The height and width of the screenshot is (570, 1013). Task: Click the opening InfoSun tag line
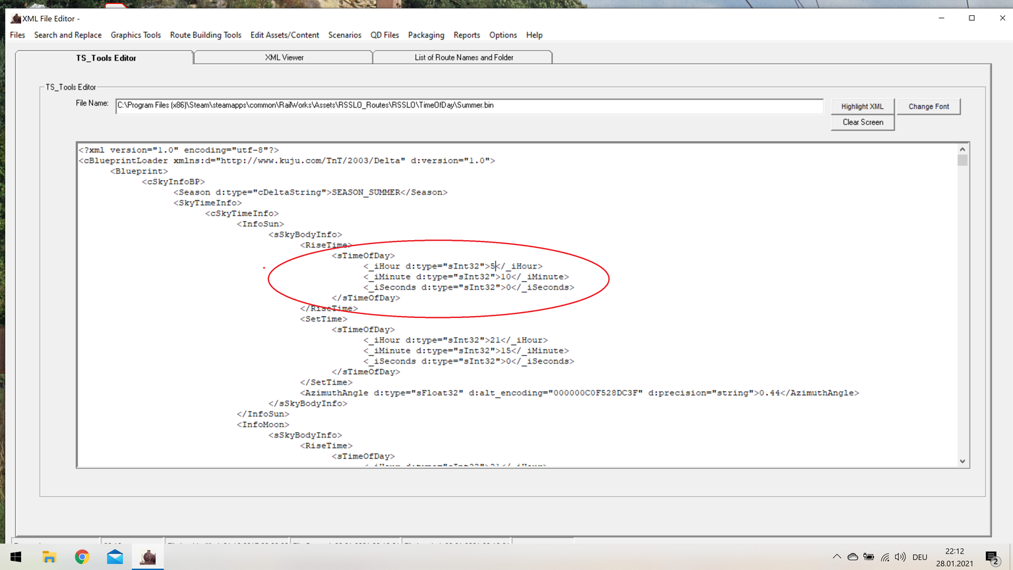point(261,224)
